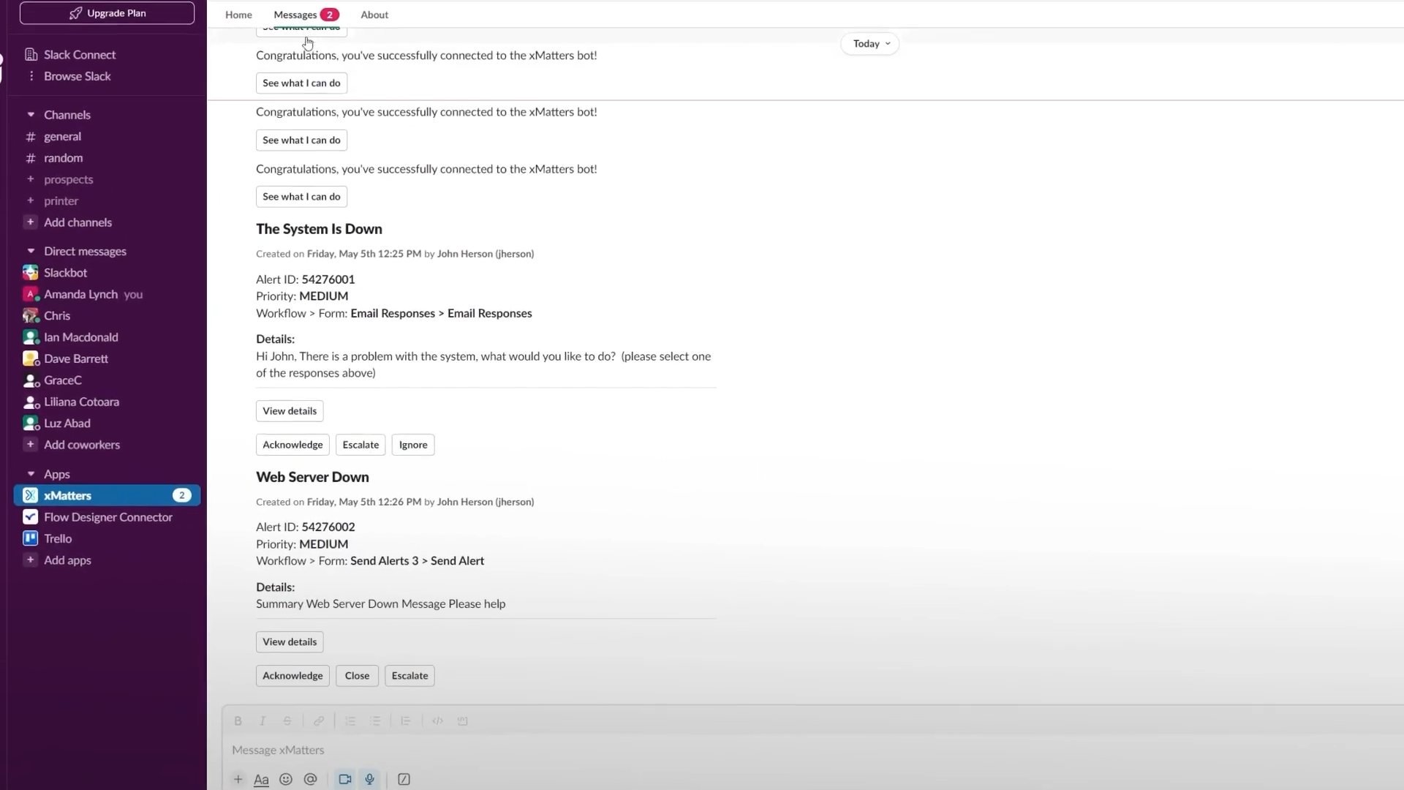Screen dimensions: 1404x790
Task: Switch to the Home tab
Action: coord(238,15)
